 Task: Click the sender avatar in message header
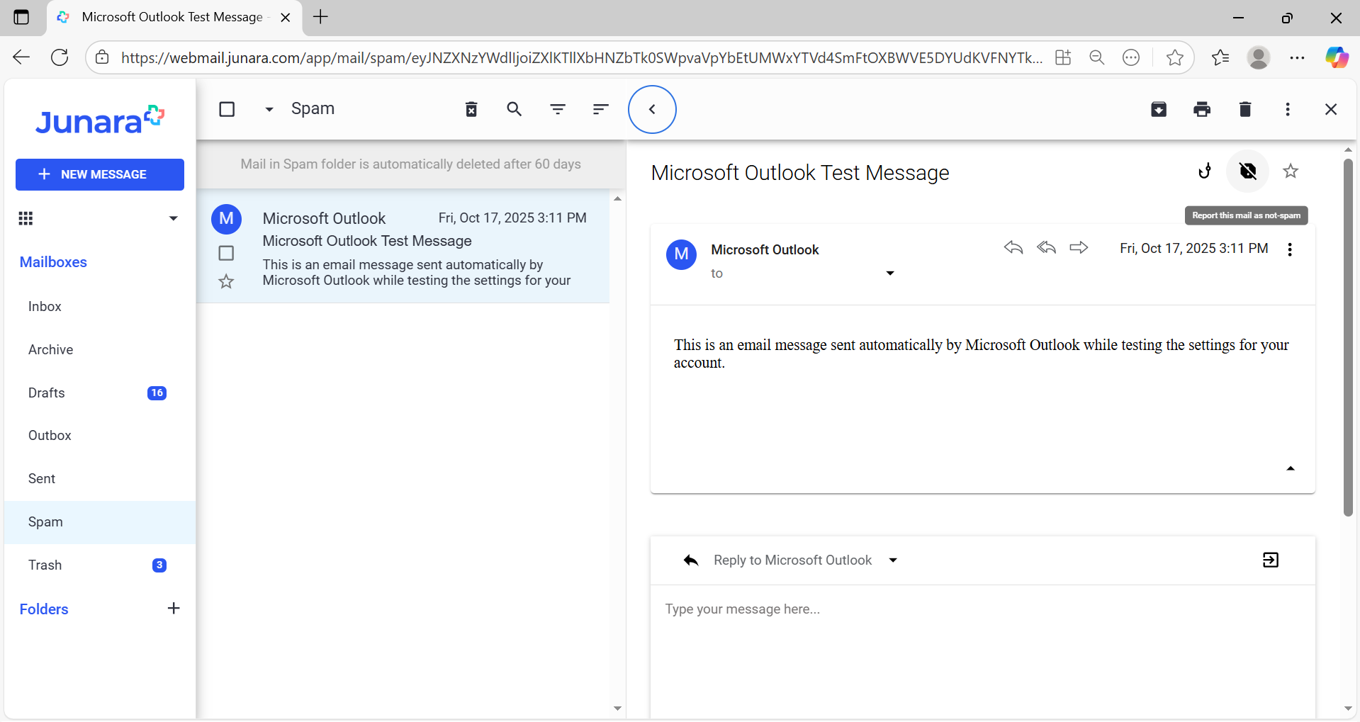point(681,254)
